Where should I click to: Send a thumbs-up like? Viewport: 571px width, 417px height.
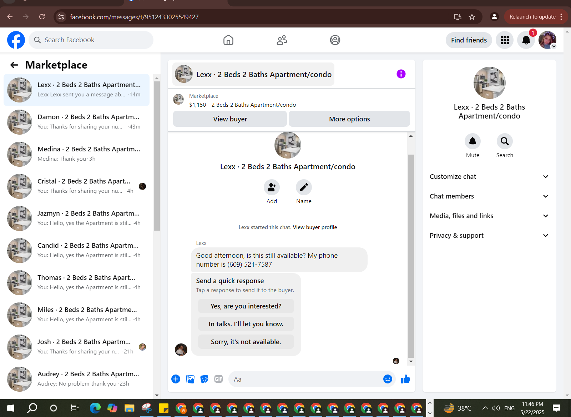(x=405, y=379)
